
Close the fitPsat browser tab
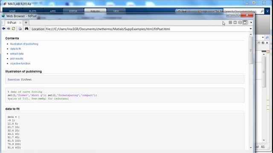click(20, 23)
